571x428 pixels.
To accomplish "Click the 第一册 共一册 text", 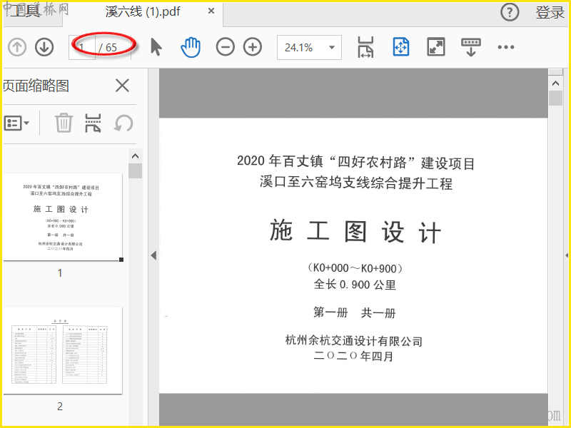I will point(354,312).
